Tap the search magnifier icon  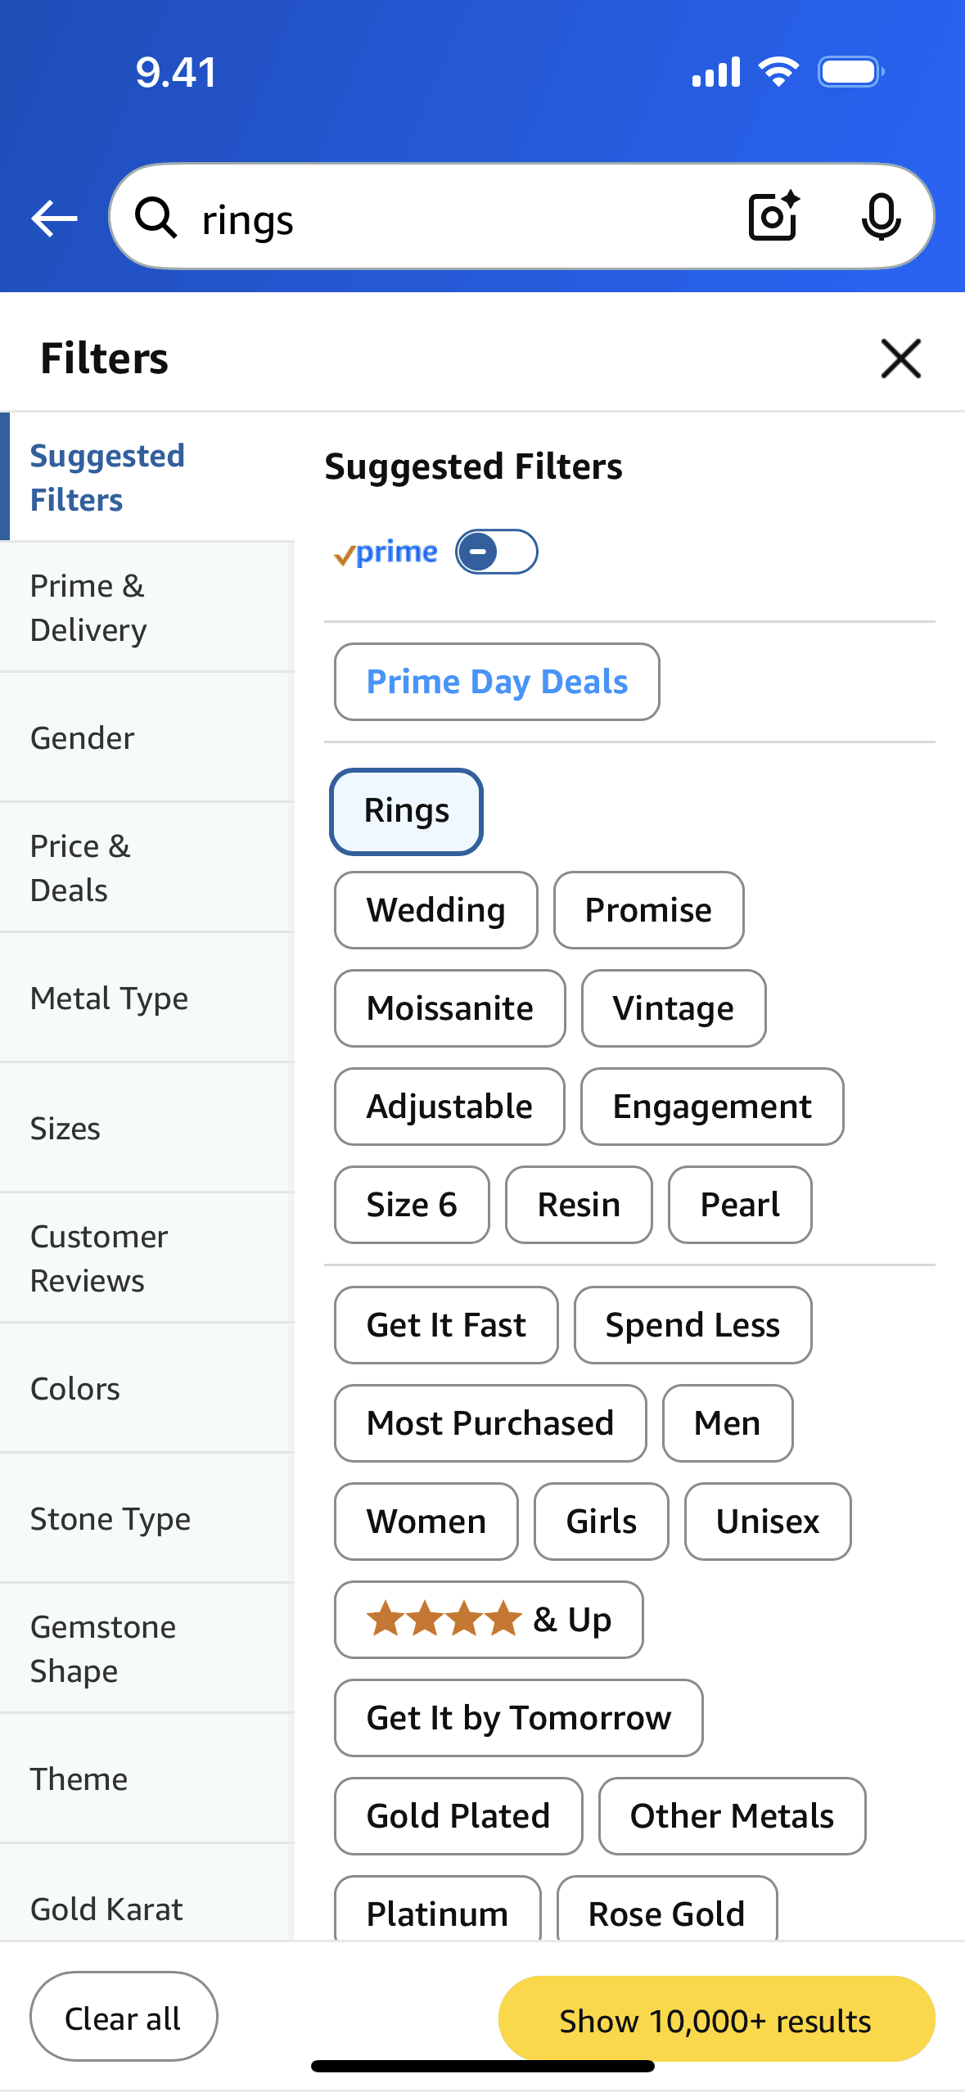pyautogui.click(x=156, y=219)
